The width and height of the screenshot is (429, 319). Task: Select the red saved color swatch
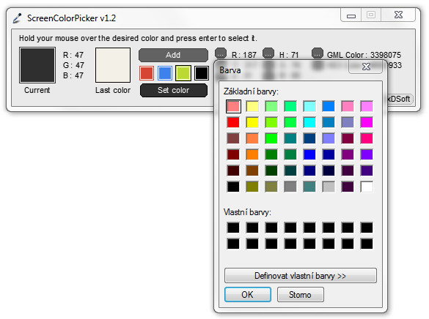[147, 73]
